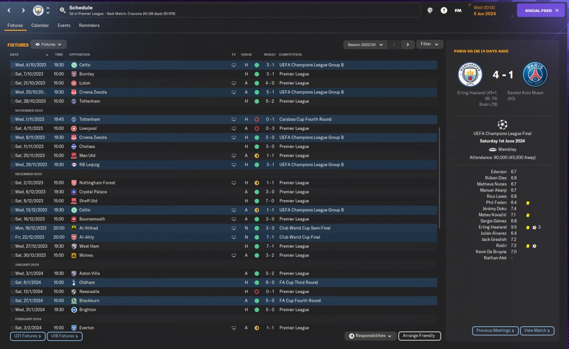
Task: Open the Social Feed
Action: [541, 10]
